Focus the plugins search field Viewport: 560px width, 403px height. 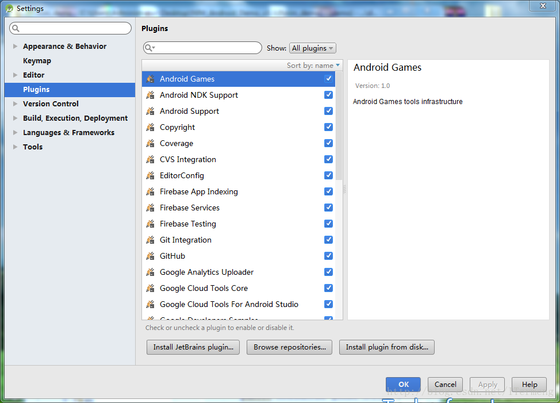(x=202, y=48)
